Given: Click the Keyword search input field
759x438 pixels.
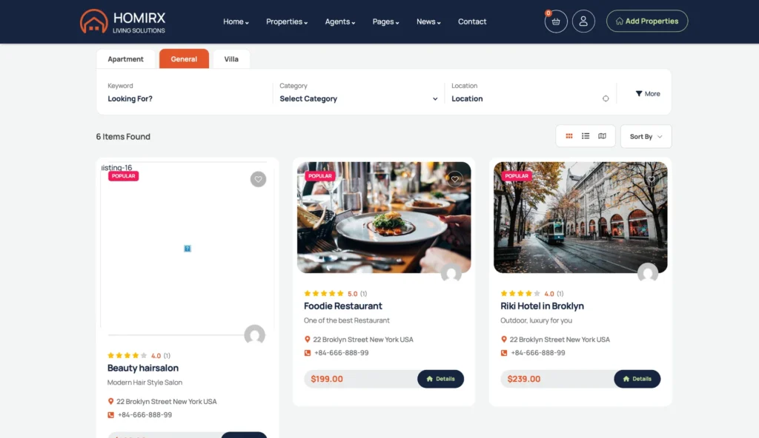Looking at the screenshot, I should (x=185, y=98).
